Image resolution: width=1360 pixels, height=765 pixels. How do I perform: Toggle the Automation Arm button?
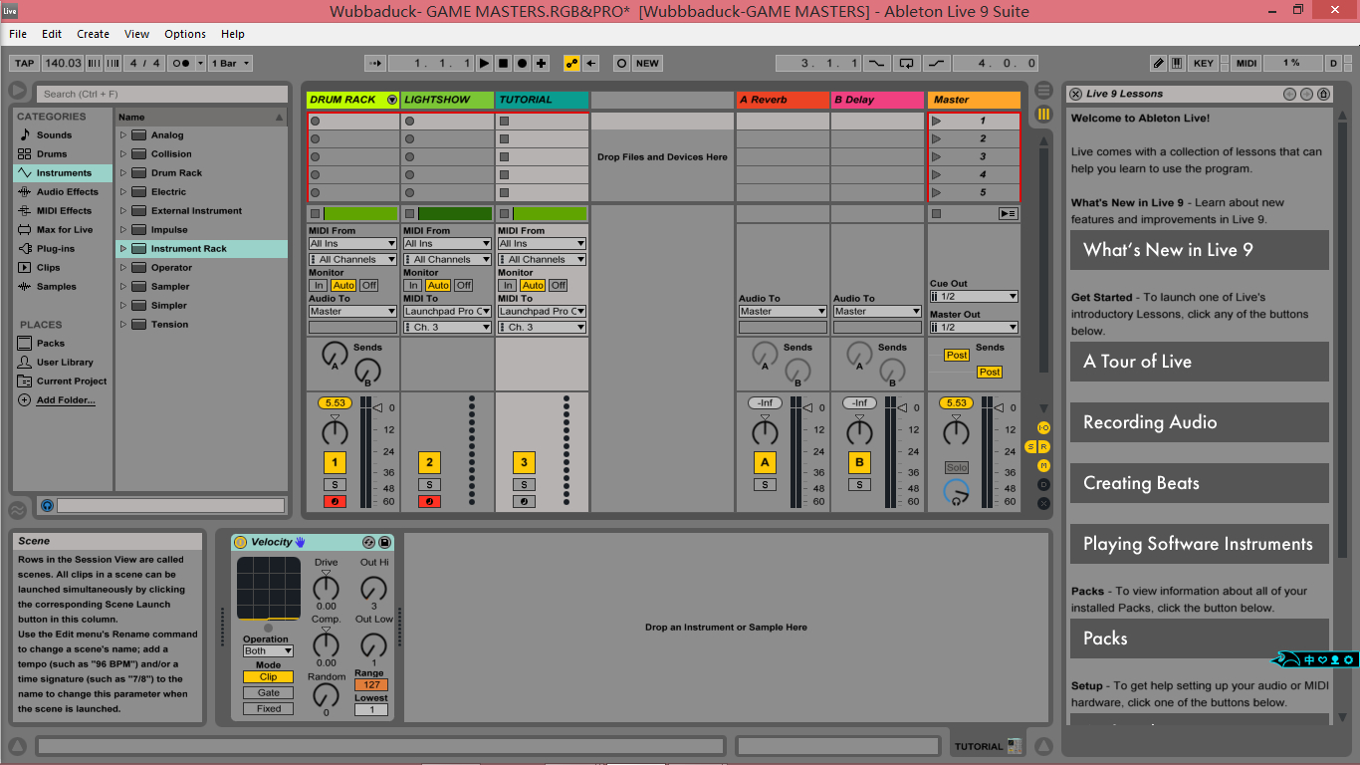tap(571, 63)
